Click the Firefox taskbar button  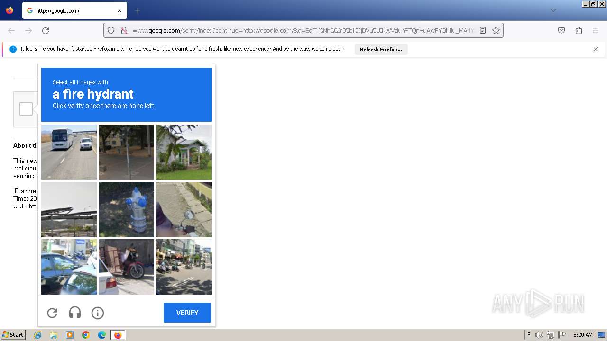click(x=118, y=335)
